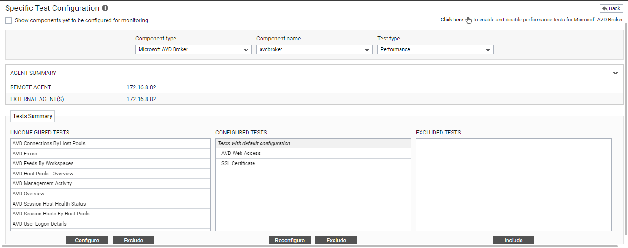Click the Back button
Image resolution: width=628 pixels, height=248 pixels.
[611, 8]
